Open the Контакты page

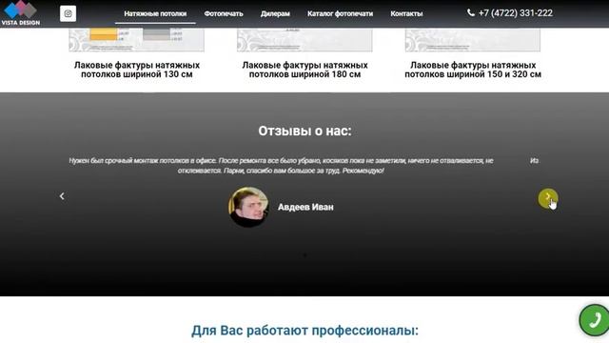point(406,13)
